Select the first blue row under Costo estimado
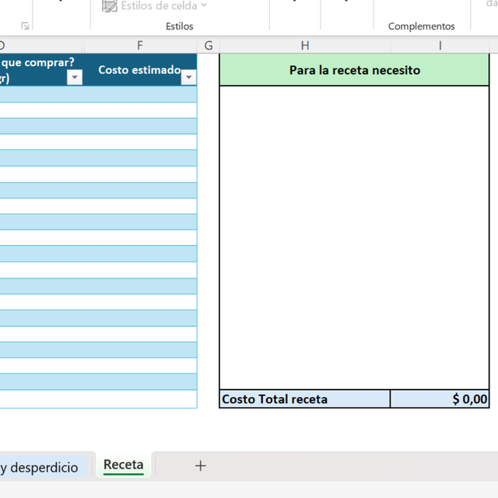 click(140, 94)
